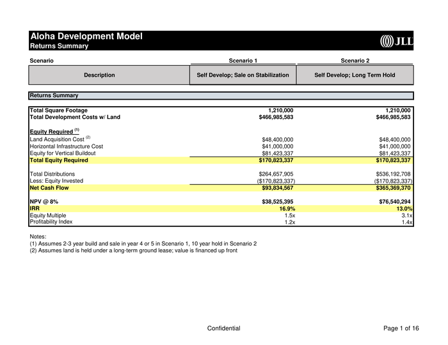448x345 pixels.
Task: Select Scenario 1 profitability index 1.2x
Action: [x=290, y=222]
